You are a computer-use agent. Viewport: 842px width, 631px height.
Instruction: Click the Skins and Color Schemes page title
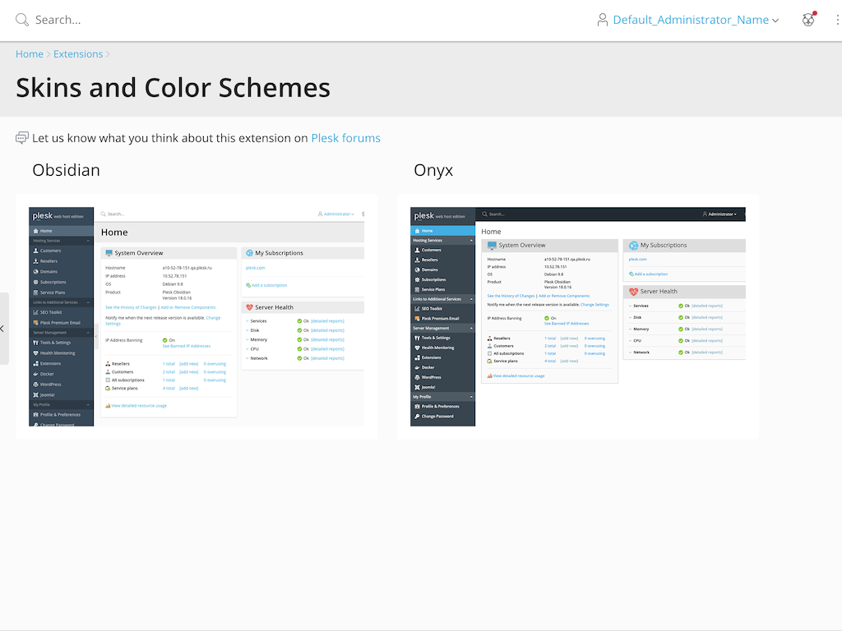[173, 87]
